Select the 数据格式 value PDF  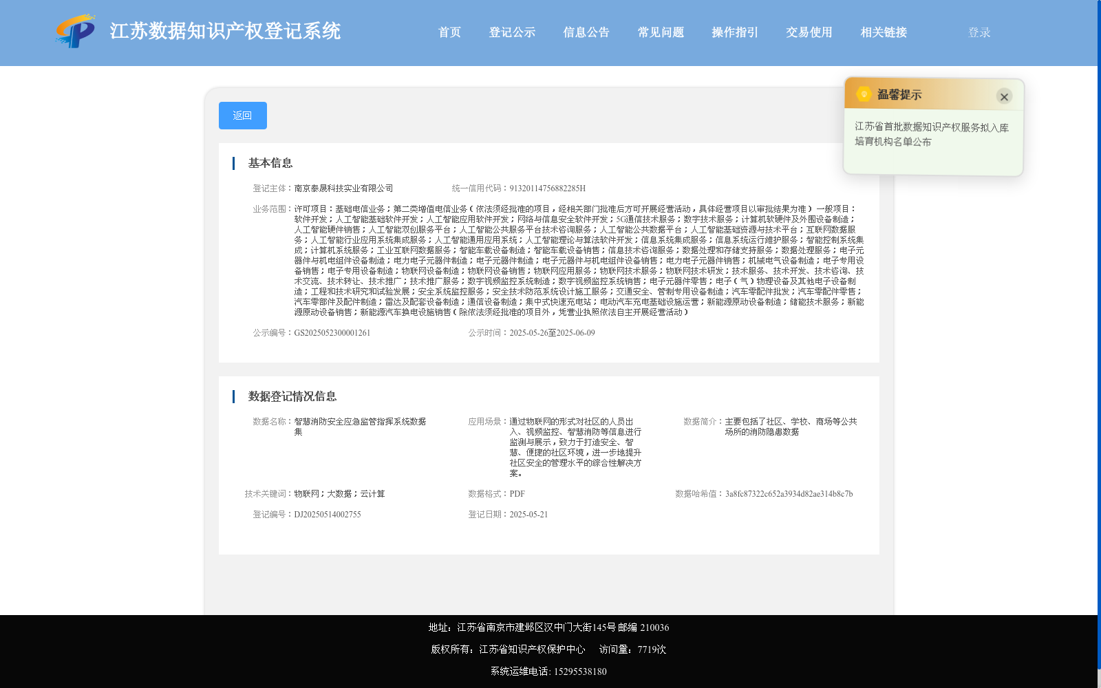[517, 494]
